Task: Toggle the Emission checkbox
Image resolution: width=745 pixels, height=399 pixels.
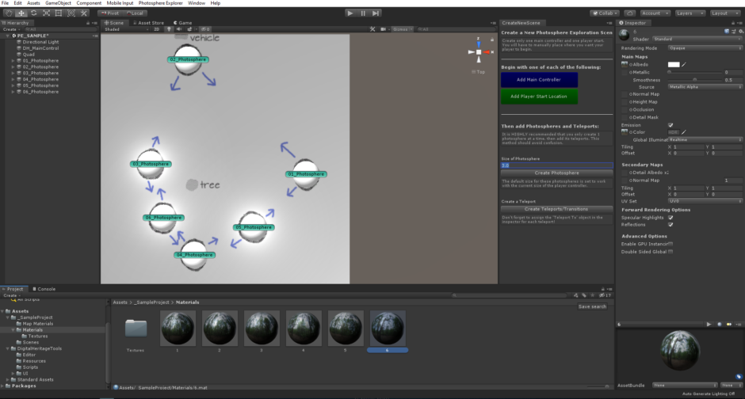Action: 670,124
